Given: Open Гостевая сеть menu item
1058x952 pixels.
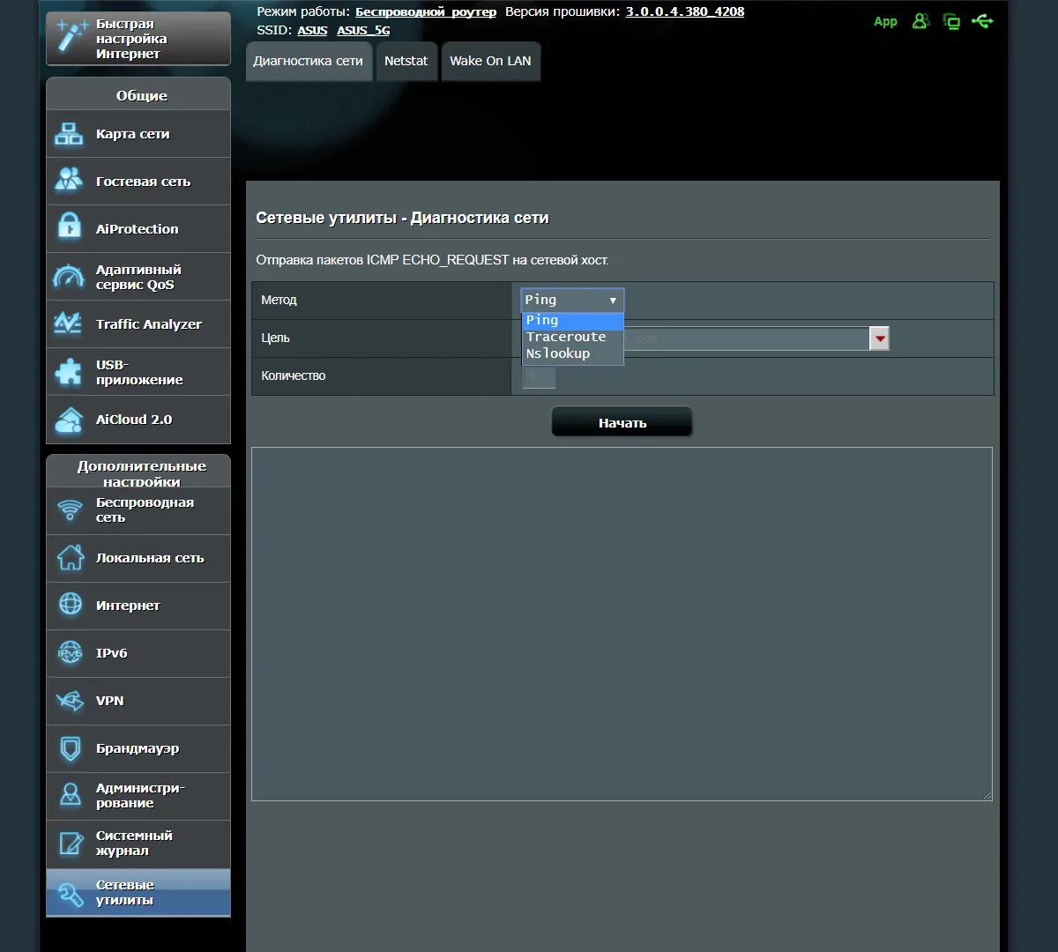Looking at the screenshot, I should [138, 182].
